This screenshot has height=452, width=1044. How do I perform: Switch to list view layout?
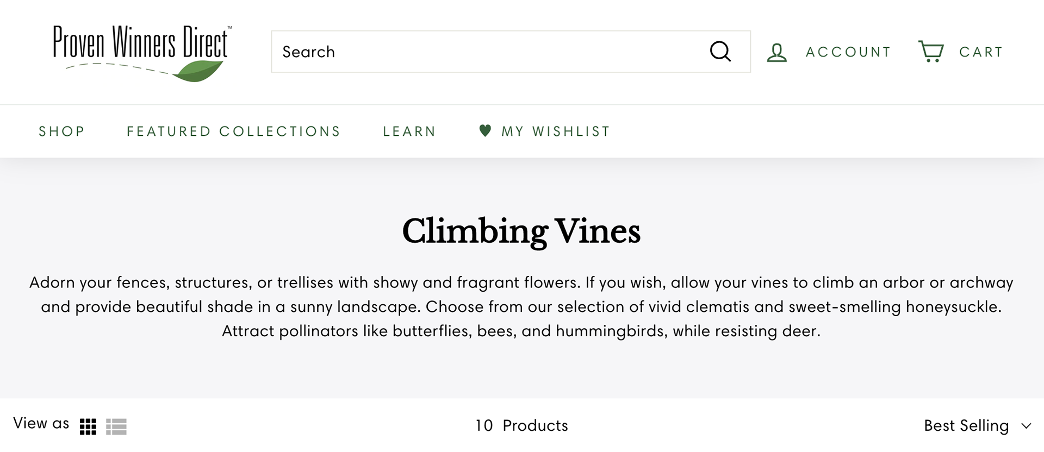coord(116,426)
